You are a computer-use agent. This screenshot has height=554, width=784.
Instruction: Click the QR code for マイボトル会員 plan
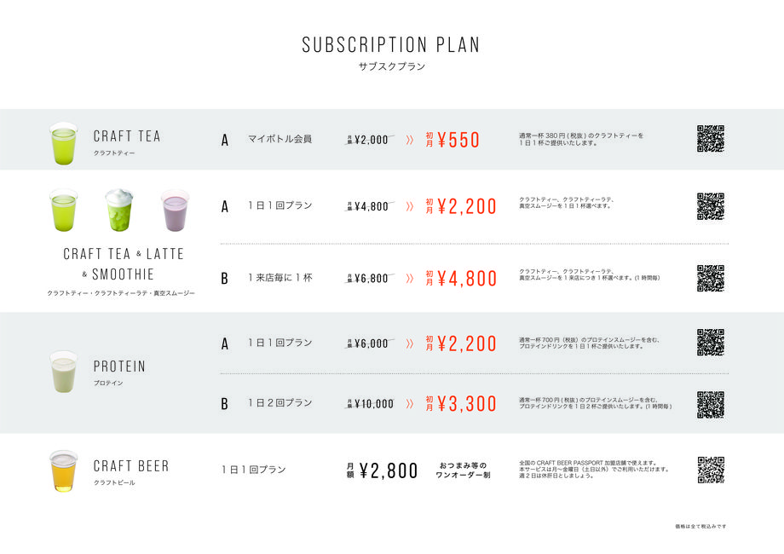pyautogui.click(x=711, y=138)
